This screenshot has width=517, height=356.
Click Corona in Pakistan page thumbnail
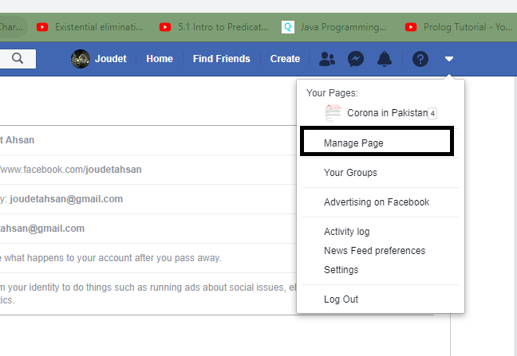pyautogui.click(x=333, y=113)
